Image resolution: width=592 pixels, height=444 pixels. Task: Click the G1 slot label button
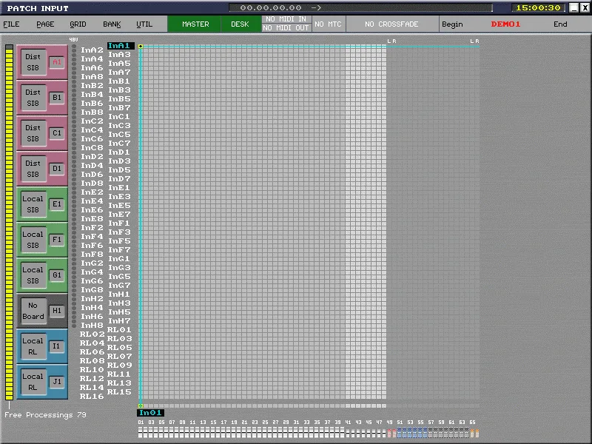(x=57, y=275)
